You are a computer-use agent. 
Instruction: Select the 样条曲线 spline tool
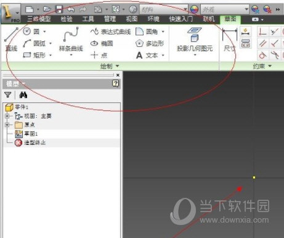tap(71, 39)
